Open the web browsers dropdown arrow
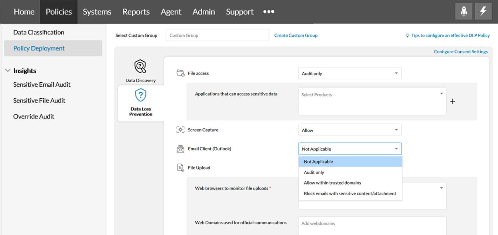This screenshot has width=498, height=235. [x=441, y=188]
